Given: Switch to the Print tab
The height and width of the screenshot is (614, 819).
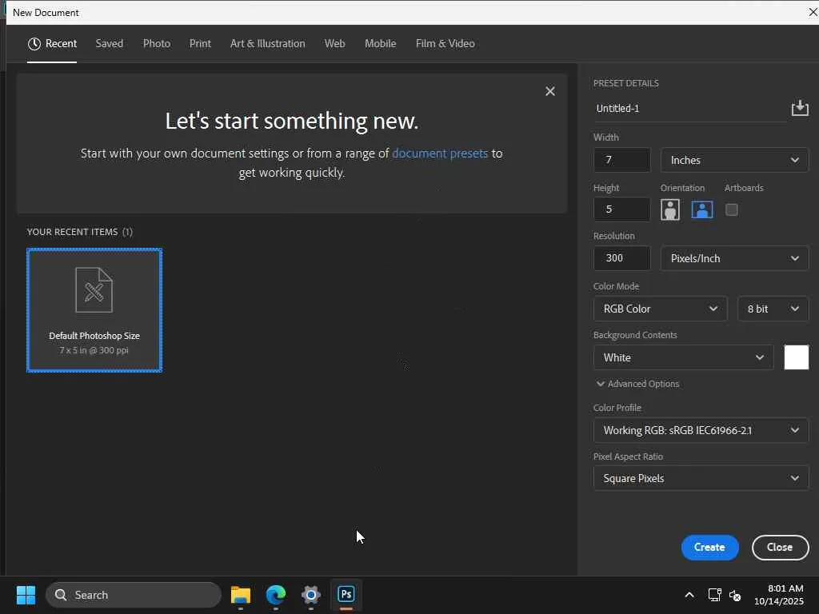Looking at the screenshot, I should [200, 44].
